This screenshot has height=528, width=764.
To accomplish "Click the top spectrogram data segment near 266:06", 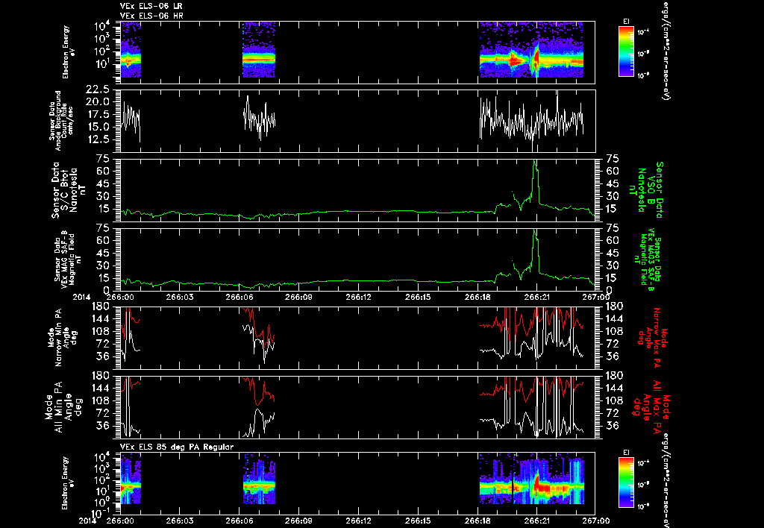I will [x=259, y=50].
